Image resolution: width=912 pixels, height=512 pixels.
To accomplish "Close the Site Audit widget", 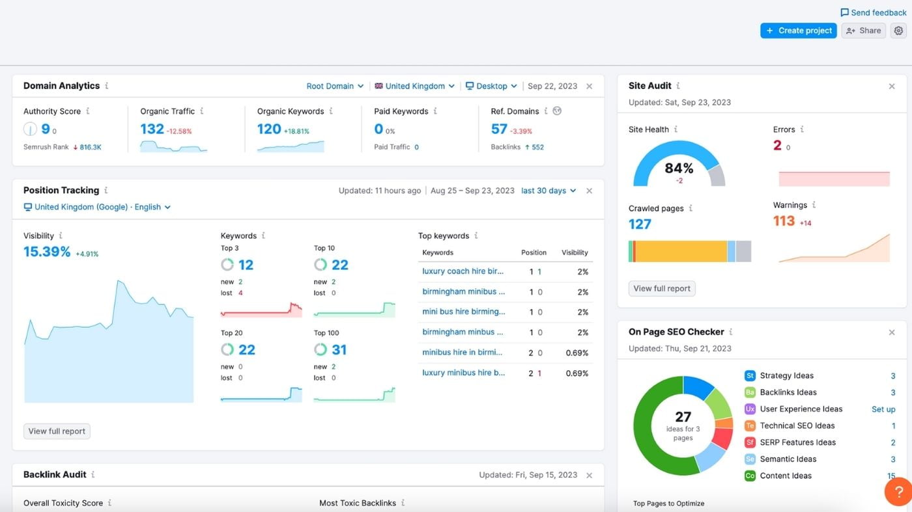I will 892,86.
